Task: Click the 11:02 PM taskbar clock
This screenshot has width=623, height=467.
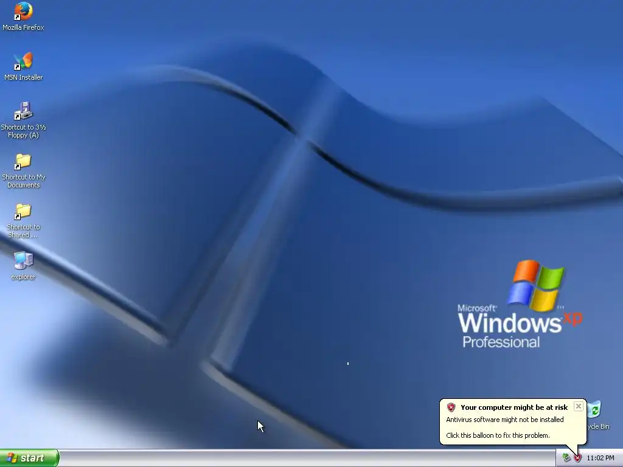Action: pyautogui.click(x=600, y=458)
